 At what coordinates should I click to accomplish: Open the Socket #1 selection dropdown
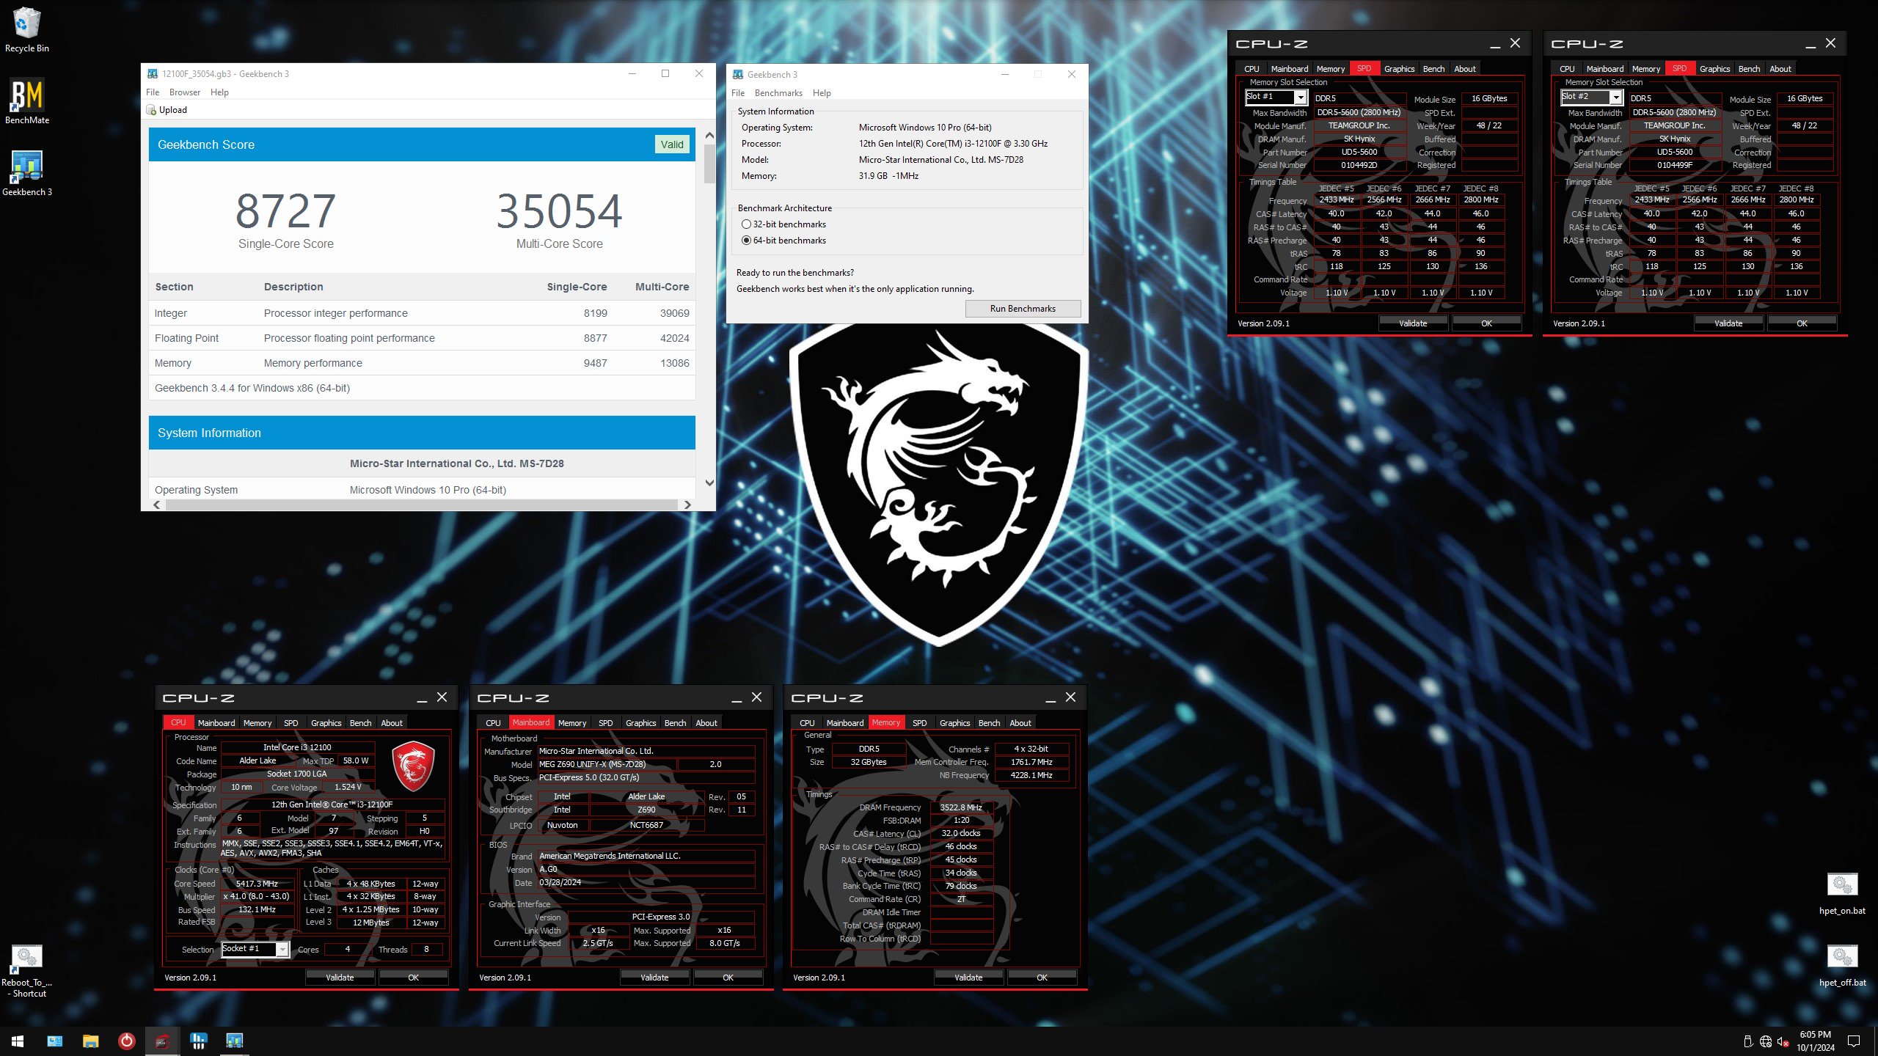[282, 949]
